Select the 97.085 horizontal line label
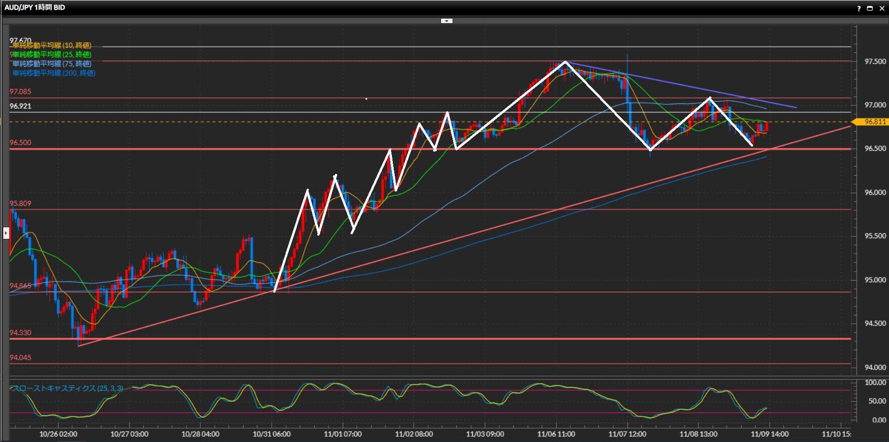 [x=20, y=92]
